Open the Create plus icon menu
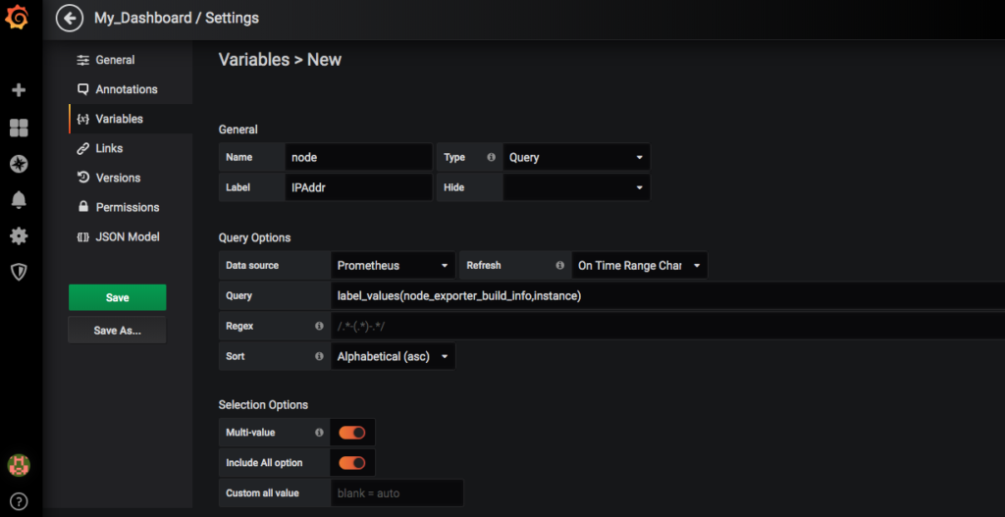The image size is (1005, 517). [19, 90]
